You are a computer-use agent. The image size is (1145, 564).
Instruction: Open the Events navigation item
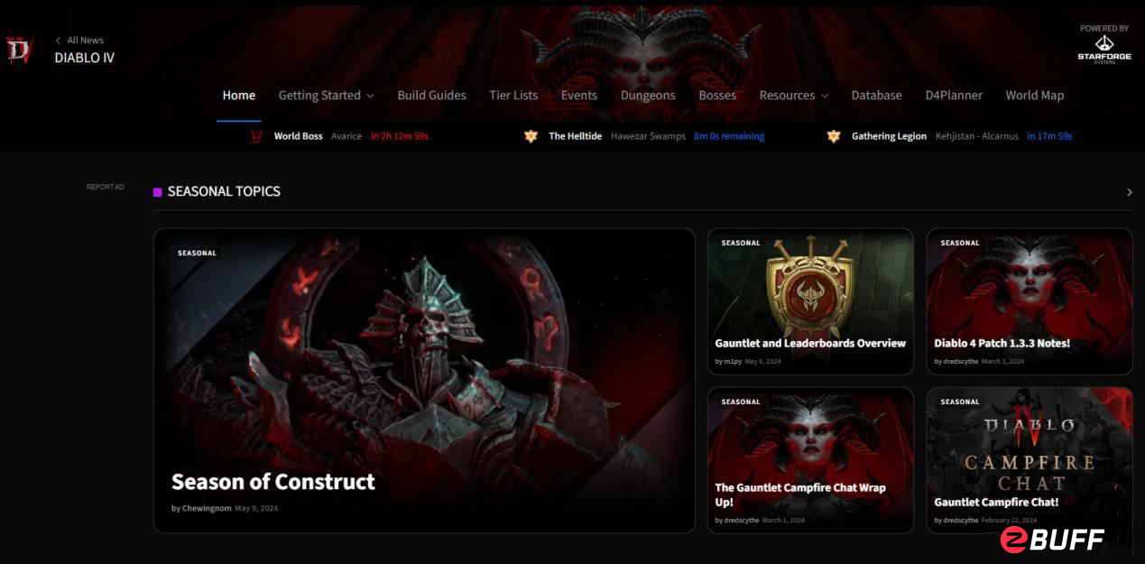coord(579,95)
